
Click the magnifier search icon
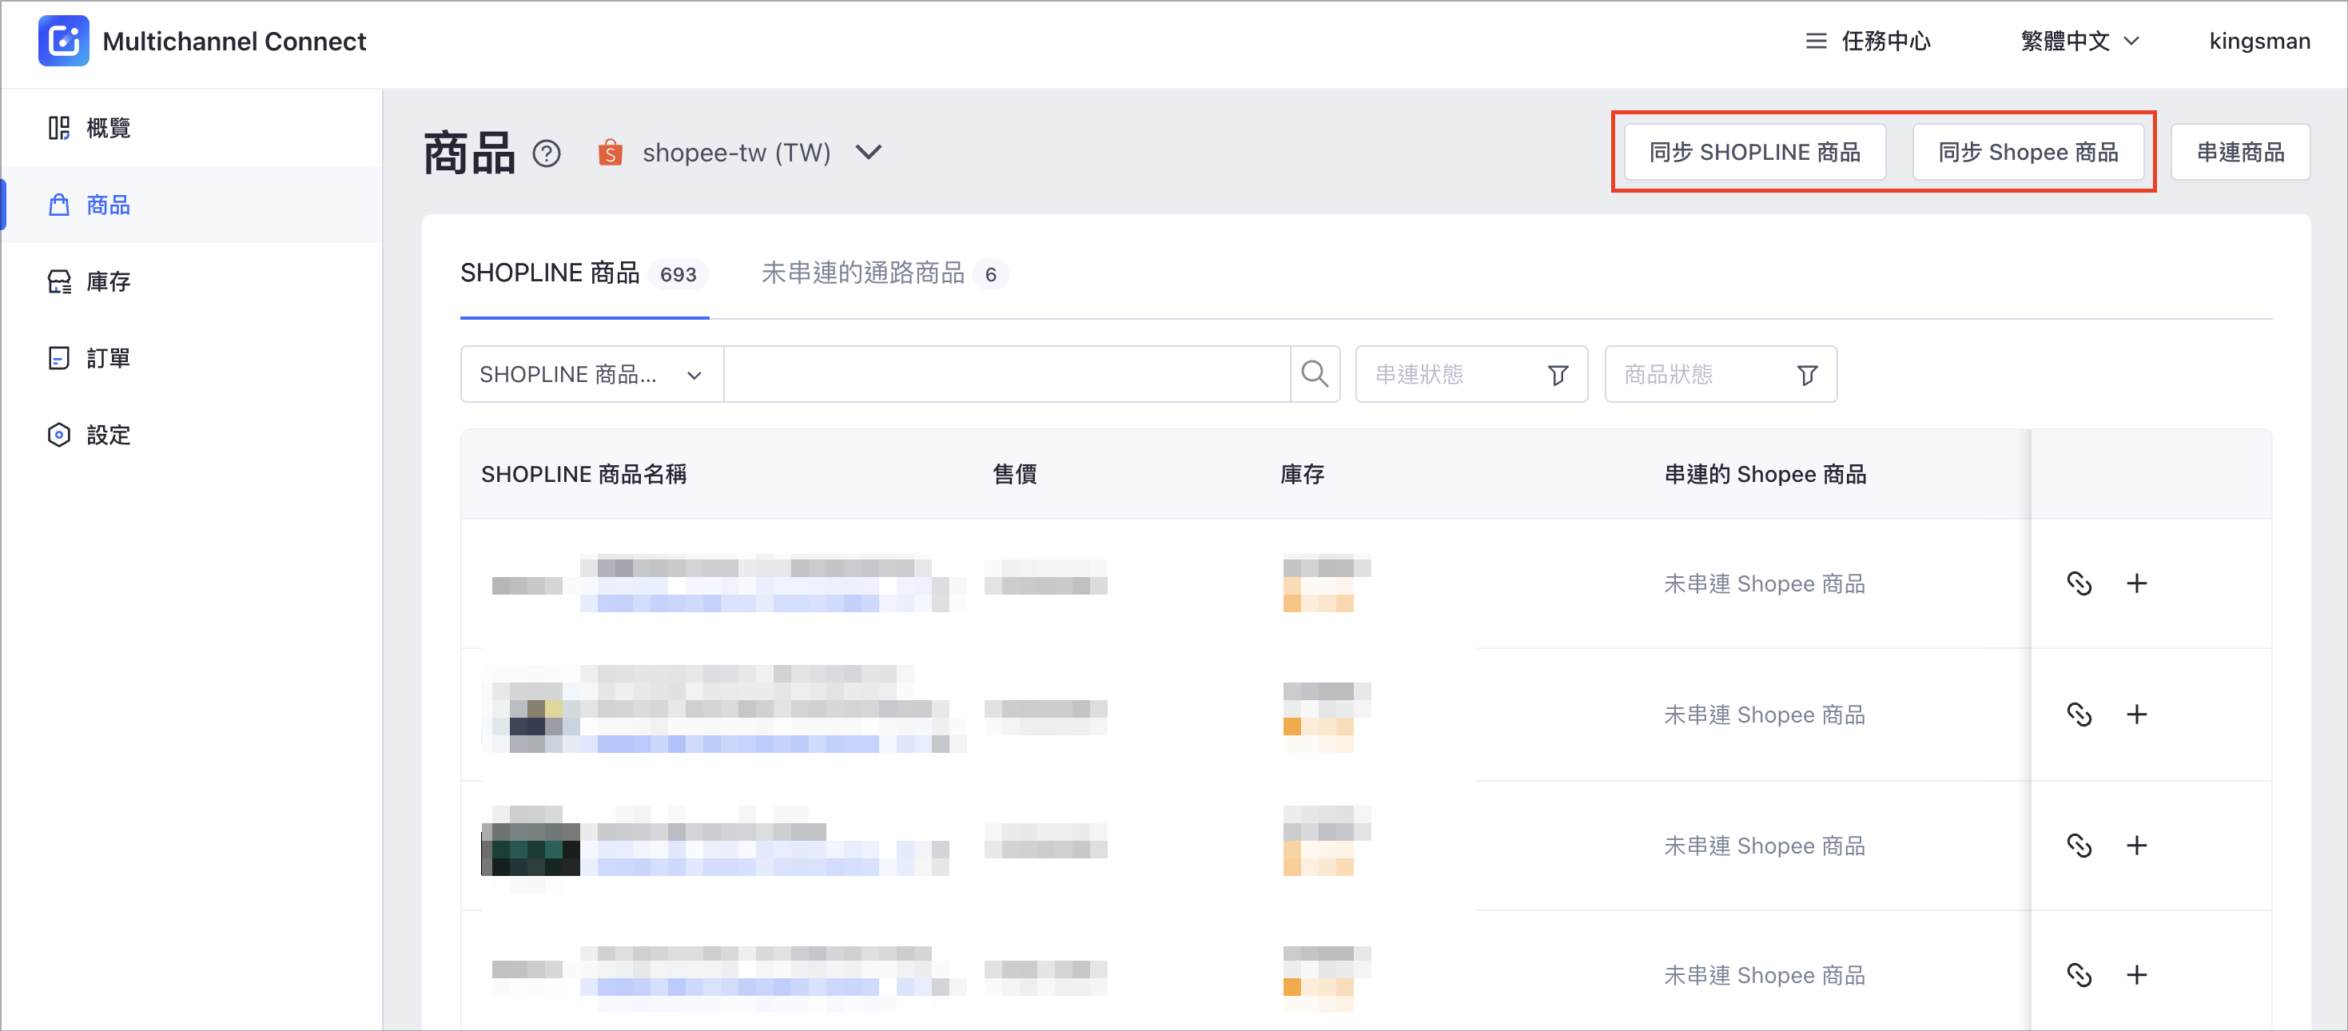click(1315, 375)
